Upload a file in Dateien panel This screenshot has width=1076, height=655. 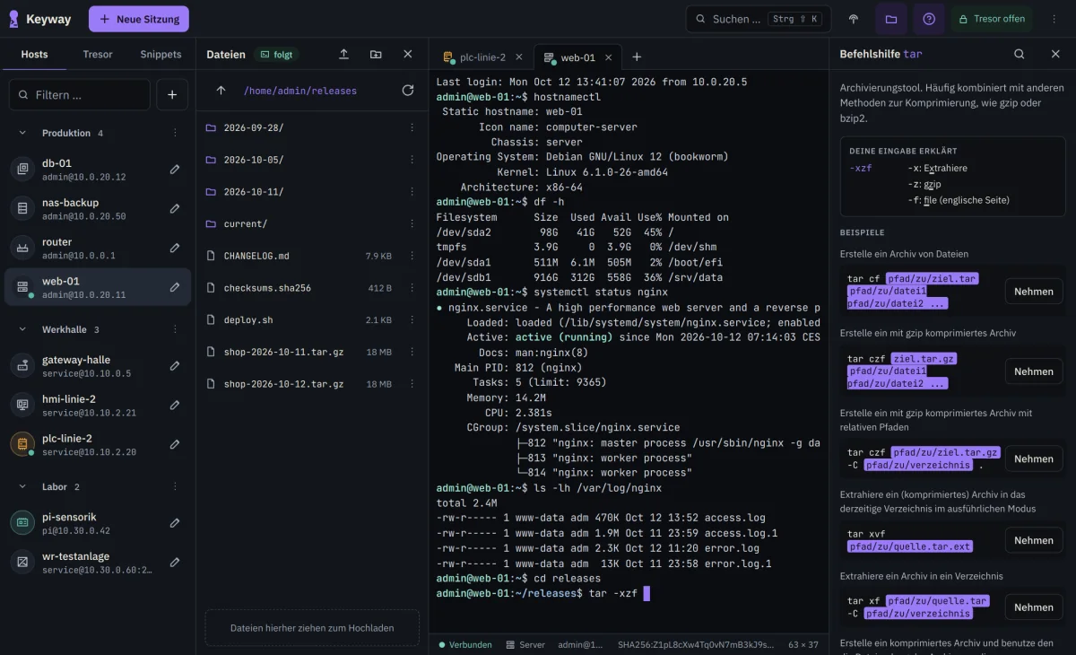343,55
